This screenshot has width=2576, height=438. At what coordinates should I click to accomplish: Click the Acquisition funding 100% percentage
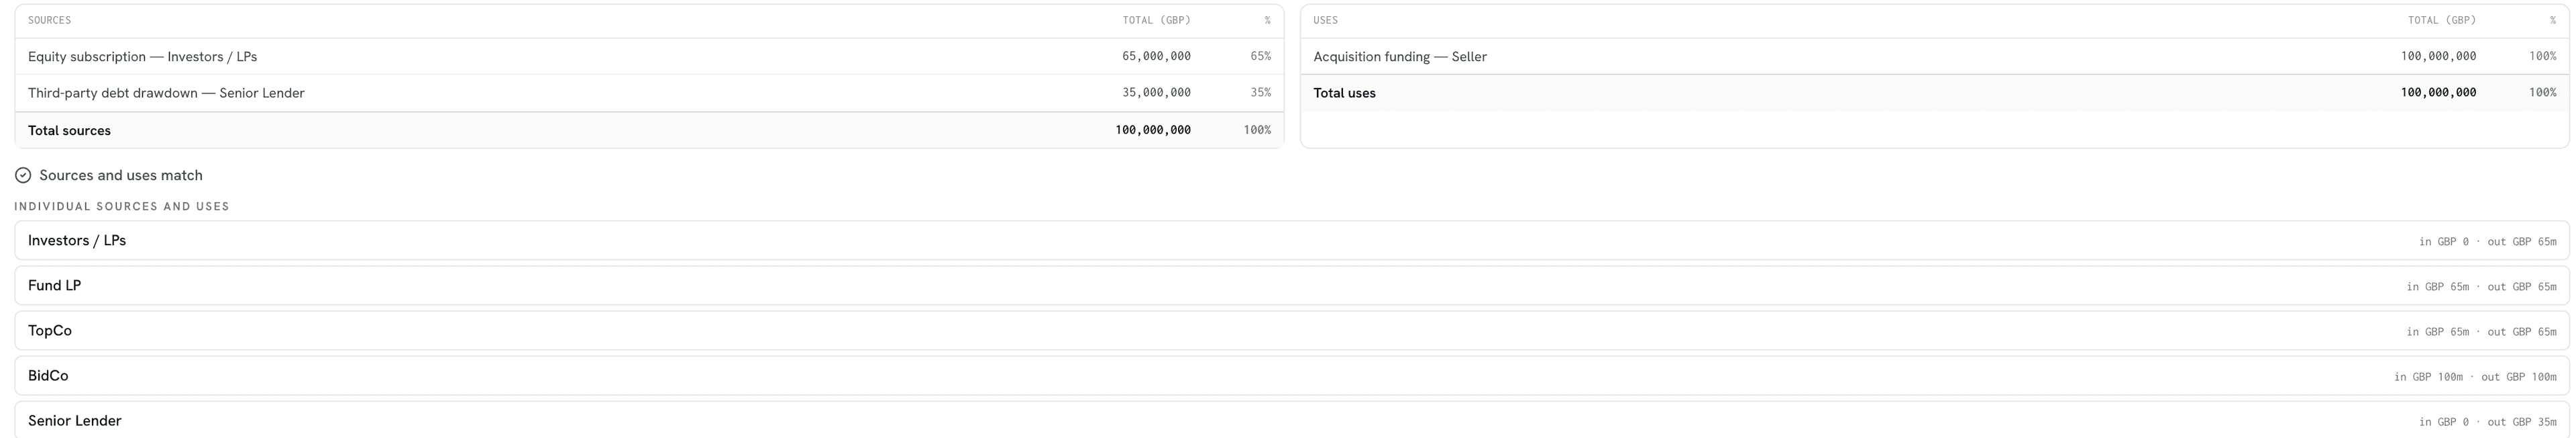[x=2542, y=56]
